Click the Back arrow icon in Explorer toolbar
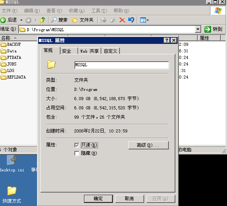The image size is (227, 206). 3,20
